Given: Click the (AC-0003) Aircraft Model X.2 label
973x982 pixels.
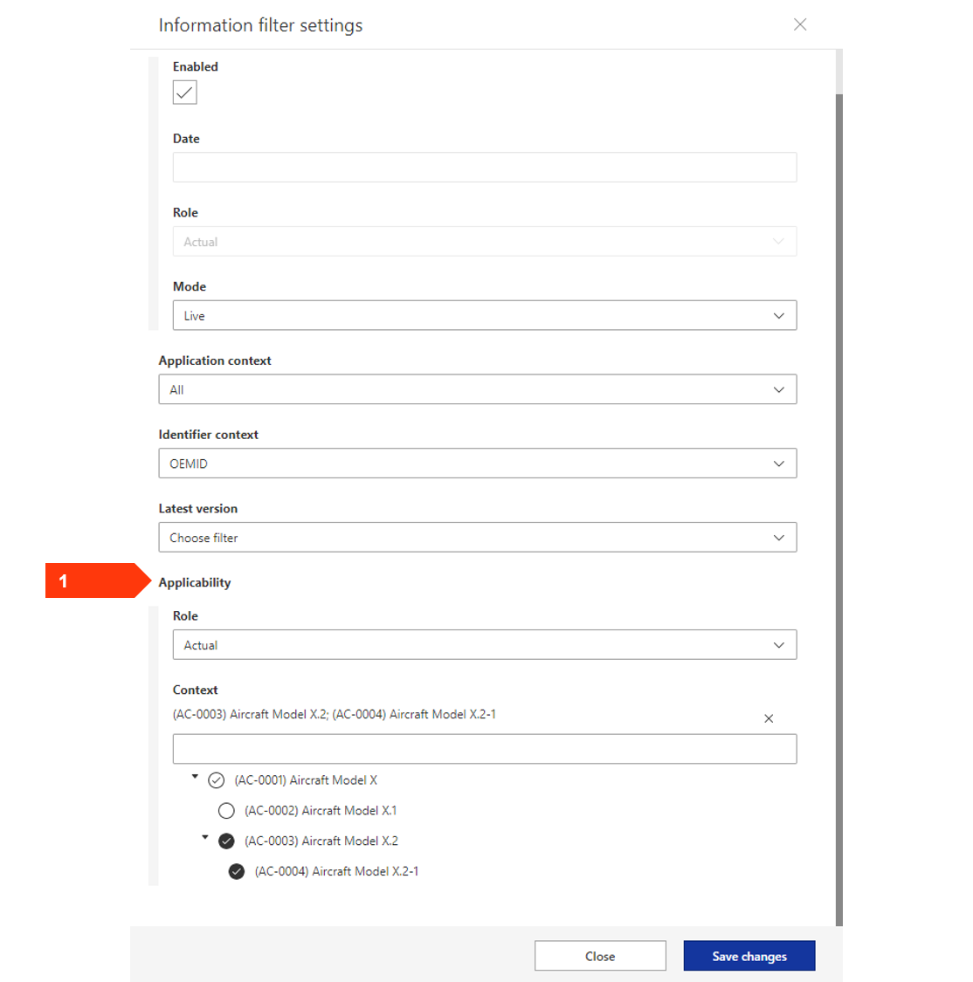Looking at the screenshot, I should coord(321,841).
